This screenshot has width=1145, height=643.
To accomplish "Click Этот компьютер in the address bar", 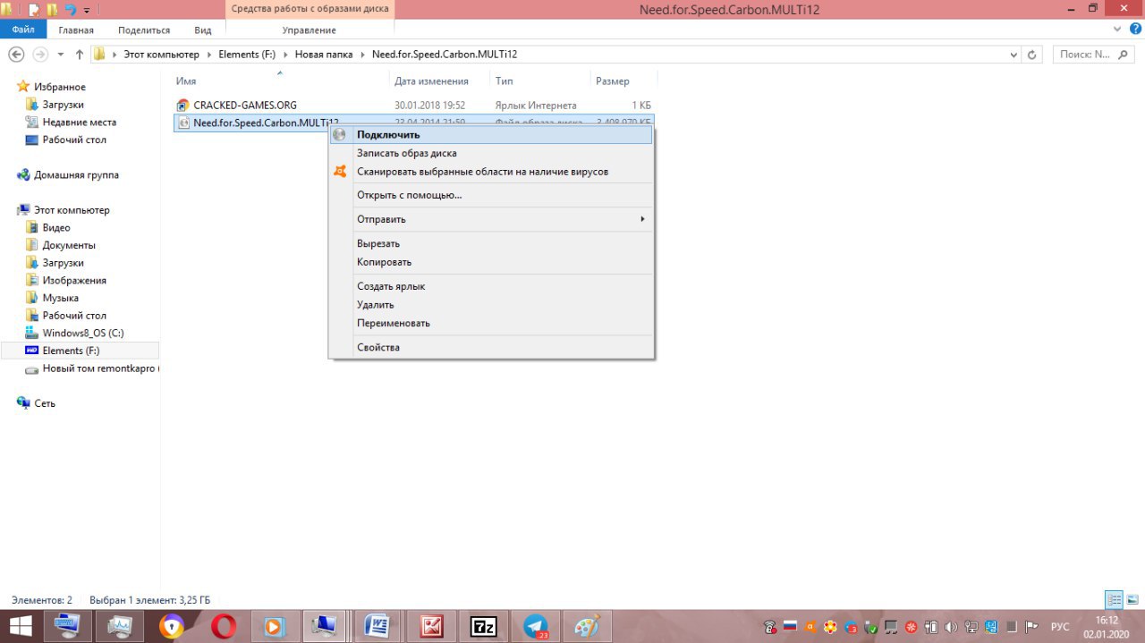I will 163,55.
